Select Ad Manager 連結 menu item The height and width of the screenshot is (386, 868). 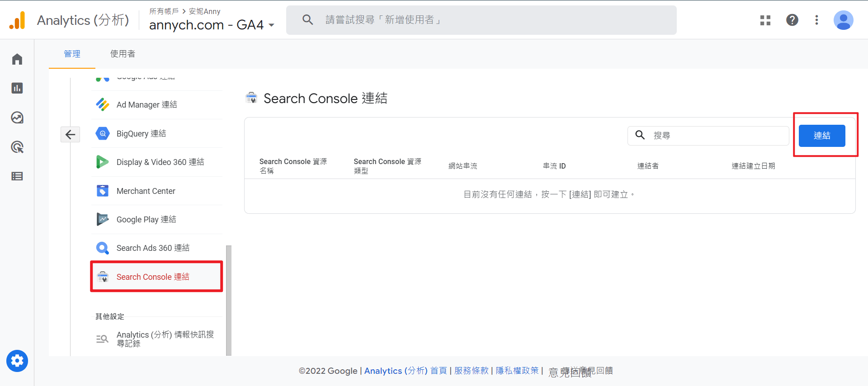click(157, 104)
